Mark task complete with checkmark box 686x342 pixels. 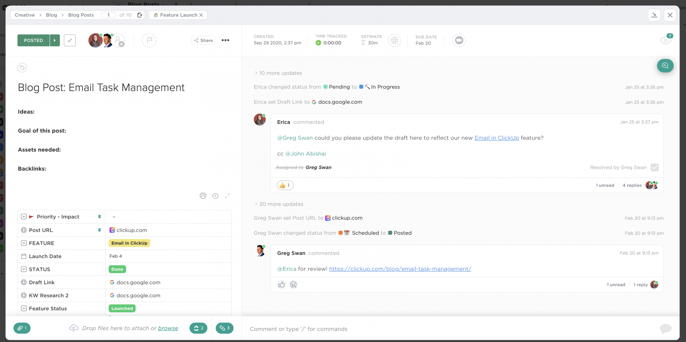point(70,40)
